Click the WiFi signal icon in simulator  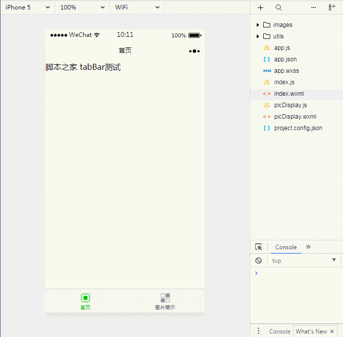[97, 35]
